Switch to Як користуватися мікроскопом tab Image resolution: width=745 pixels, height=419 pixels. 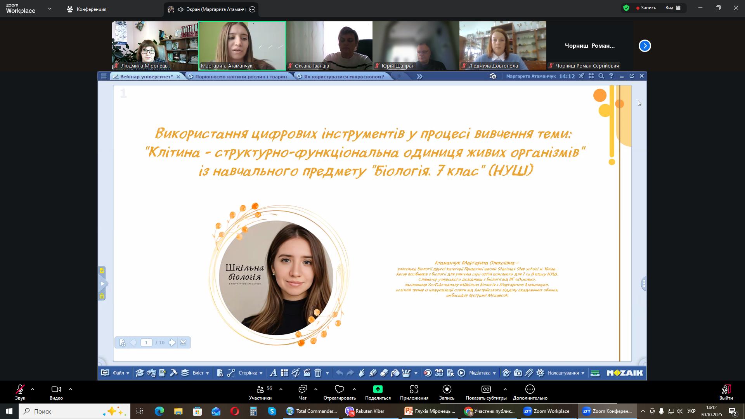tap(343, 76)
